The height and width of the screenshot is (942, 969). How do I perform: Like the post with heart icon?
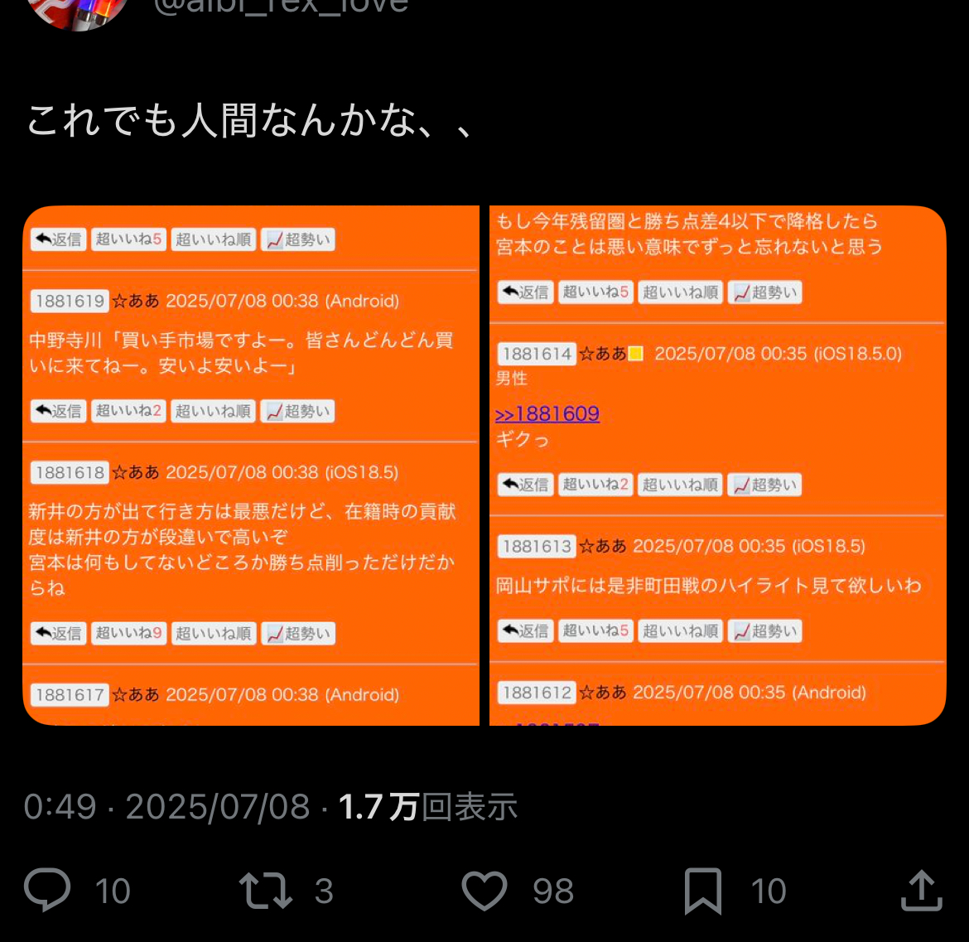click(485, 890)
